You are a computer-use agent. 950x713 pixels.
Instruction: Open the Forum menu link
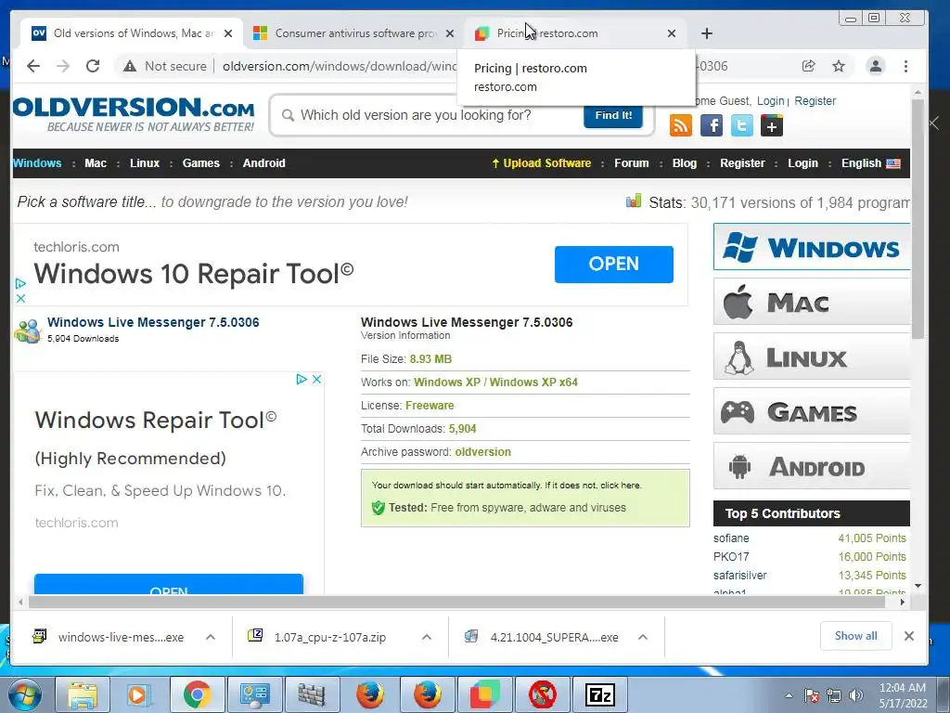631,163
